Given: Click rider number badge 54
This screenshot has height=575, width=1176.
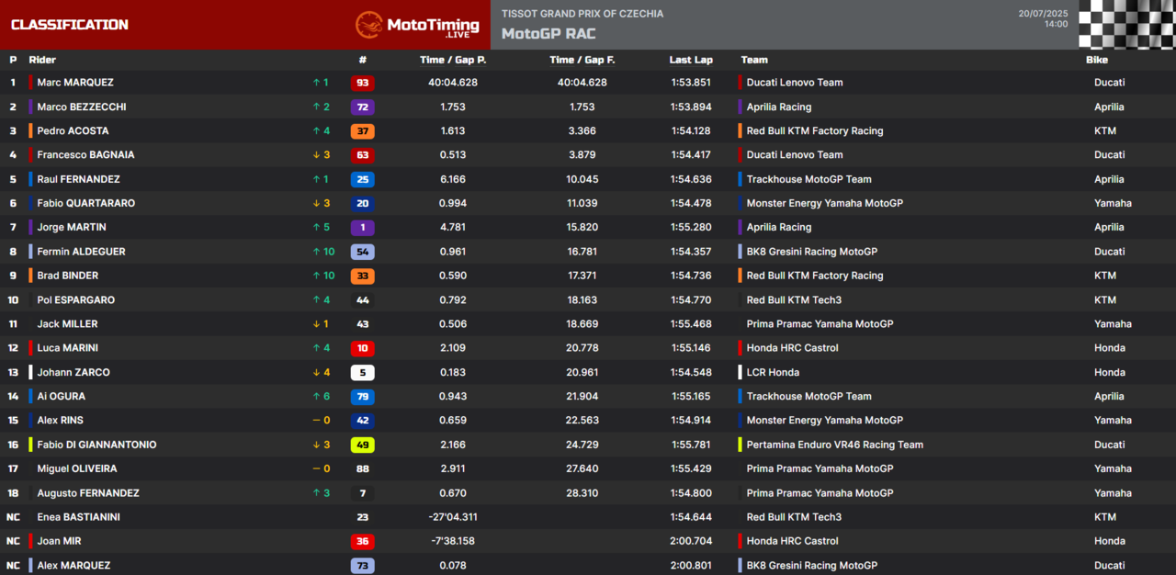Looking at the screenshot, I should pos(362,252).
